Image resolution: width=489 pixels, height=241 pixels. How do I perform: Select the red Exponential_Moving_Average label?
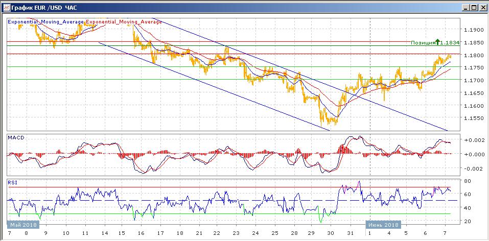click(x=123, y=22)
